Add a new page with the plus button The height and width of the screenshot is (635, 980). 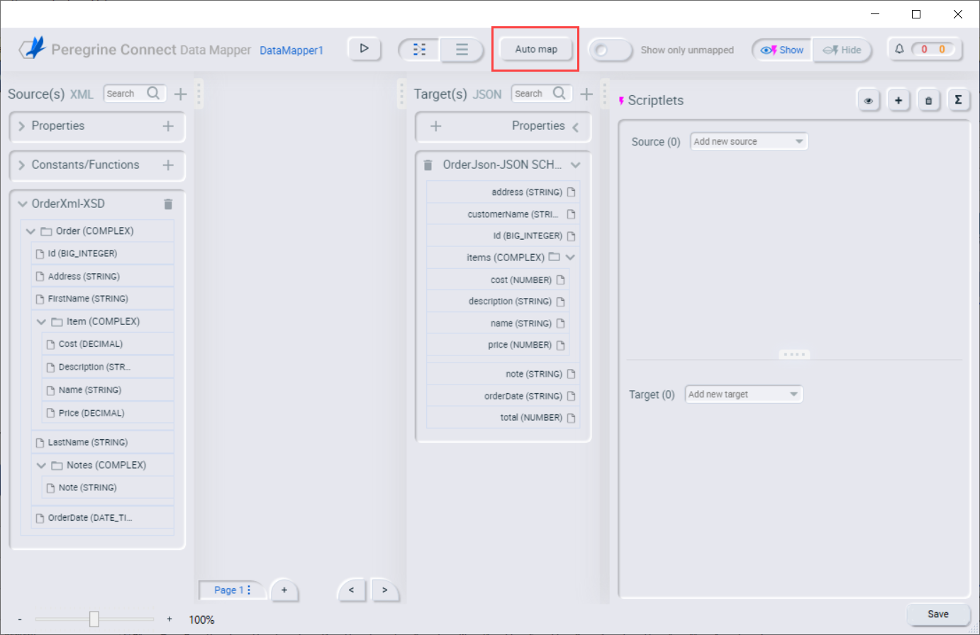[x=284, y=590]
